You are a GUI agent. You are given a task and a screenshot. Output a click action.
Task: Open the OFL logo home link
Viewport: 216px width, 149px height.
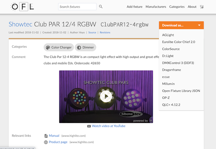(22, 7)
